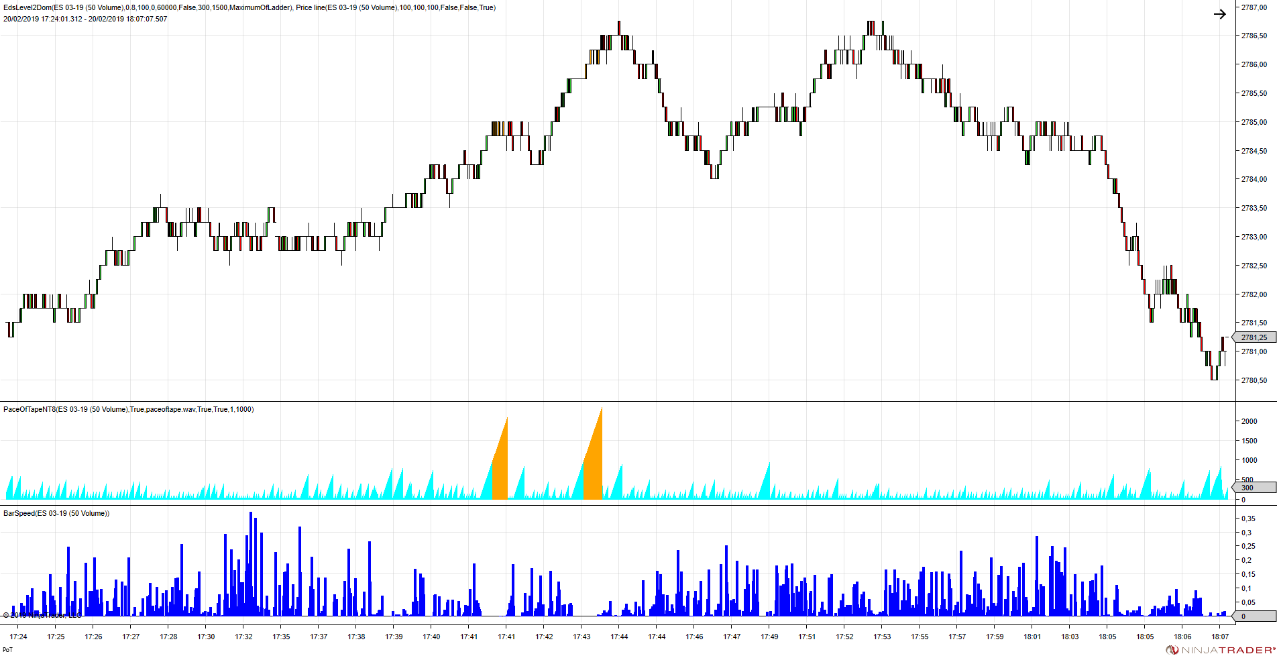Click the 2787,00 price axis label
This screenshot has width=1277, height=656.
click(x=1254, y=7)
